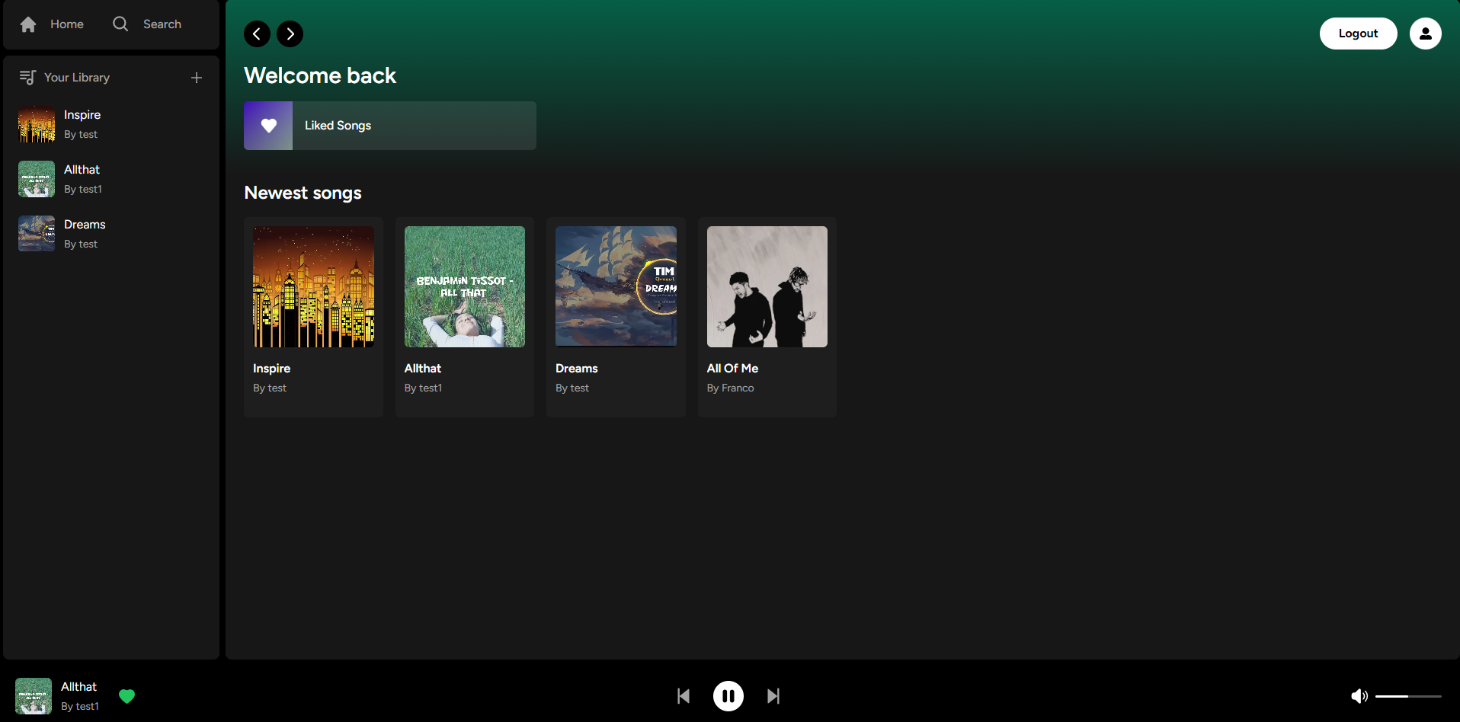Play All Of Me cover art
The height and width of the screenshot is (722, 1460).
pyautogui.click(x=767, y=286)
